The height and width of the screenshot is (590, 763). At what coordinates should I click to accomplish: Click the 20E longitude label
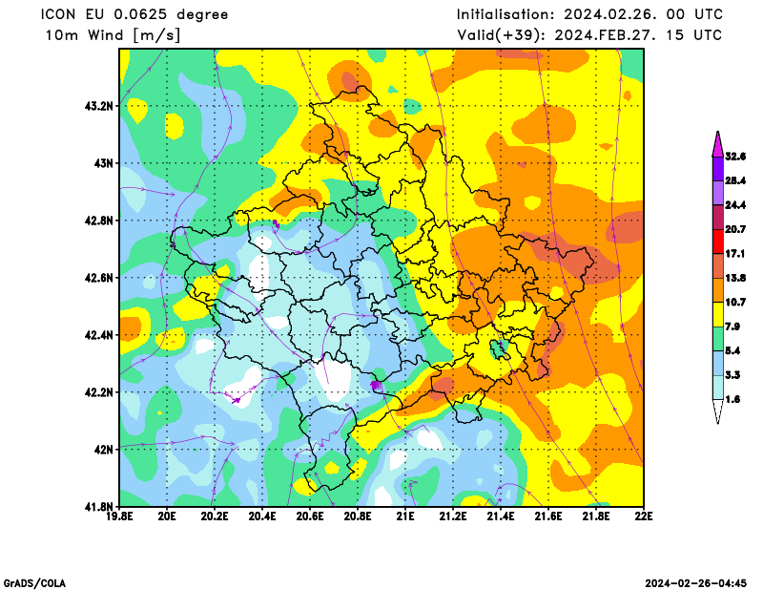tap(167, 516)
